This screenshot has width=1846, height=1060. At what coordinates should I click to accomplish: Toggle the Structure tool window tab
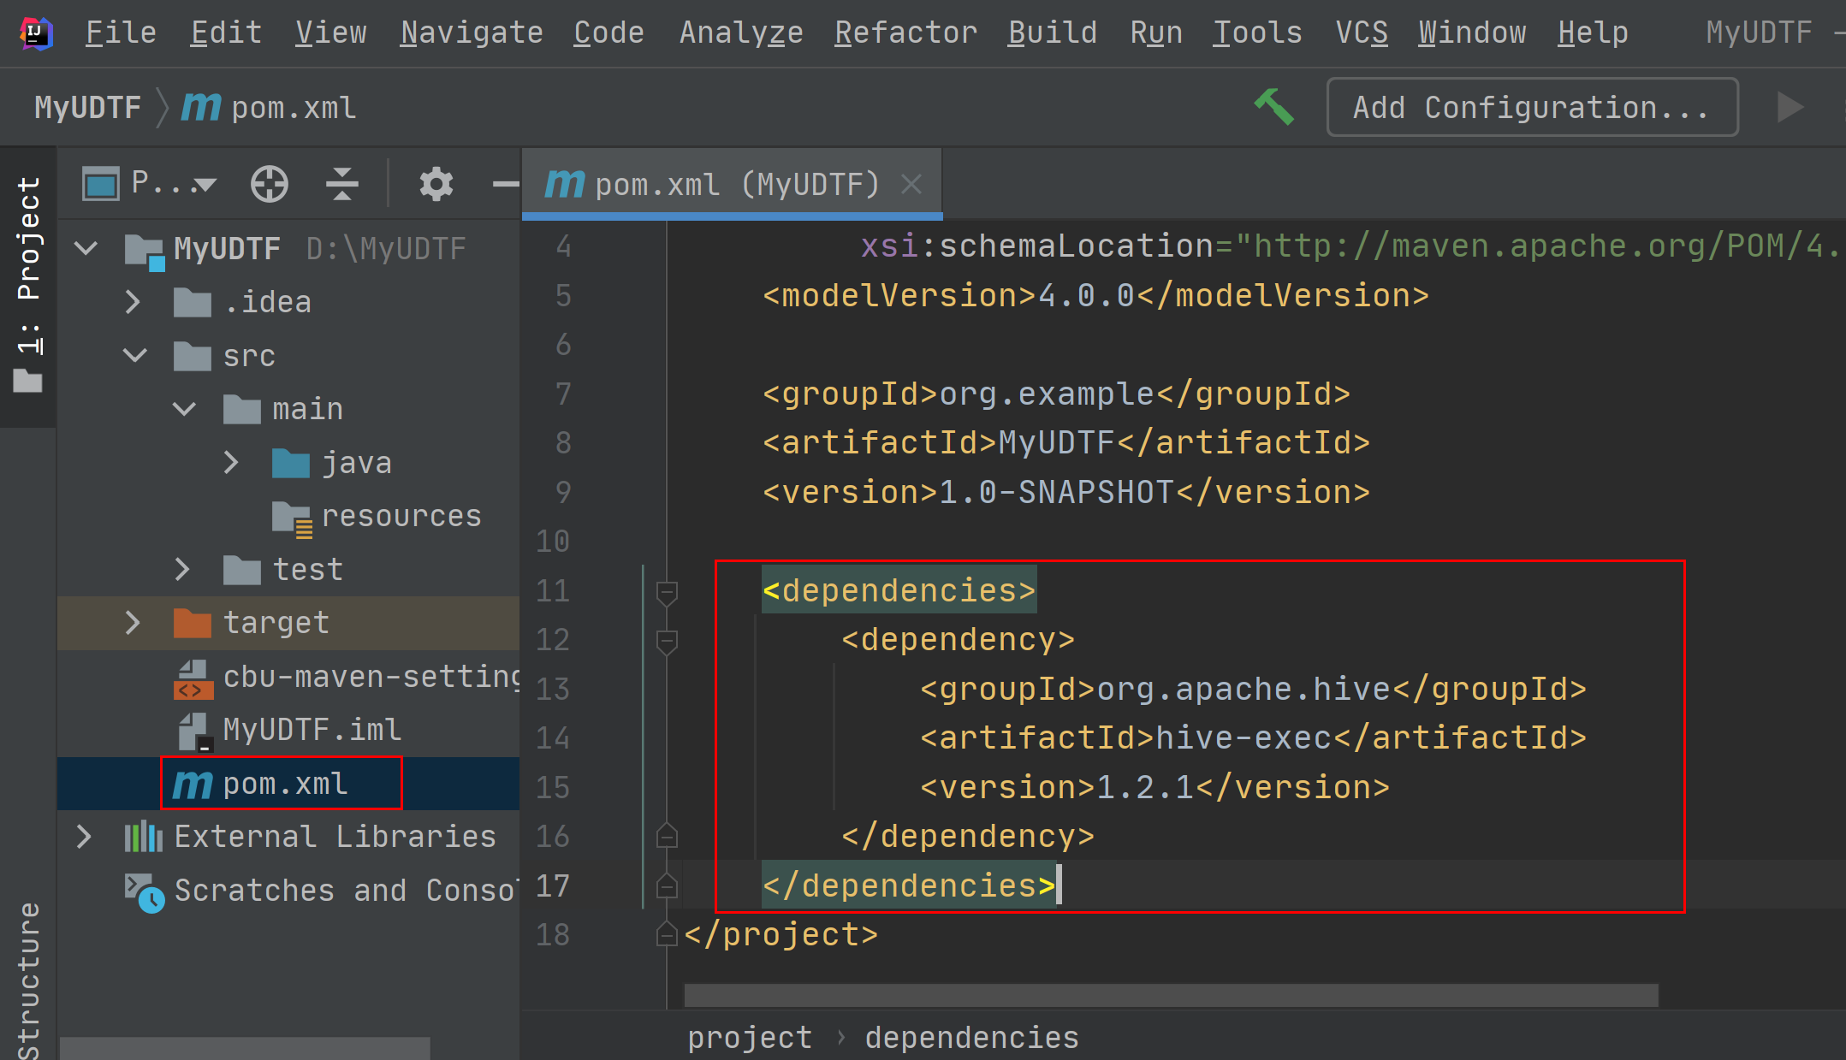tap(28, 980)
